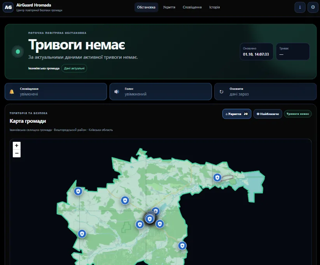Select the northeastern shelter marker near reservoir
The image size is (320, 265).
click(217, 178)
